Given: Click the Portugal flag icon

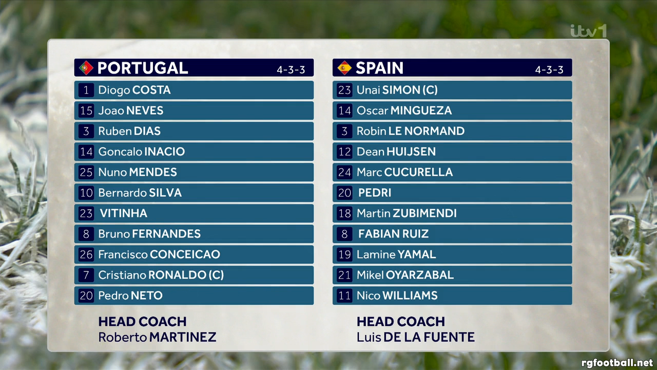Looking at the screenshot, I should tap(86, 68).
